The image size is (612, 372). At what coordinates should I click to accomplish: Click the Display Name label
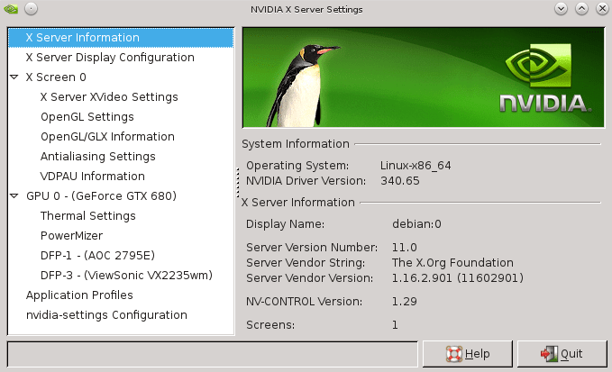pos(286,223)
